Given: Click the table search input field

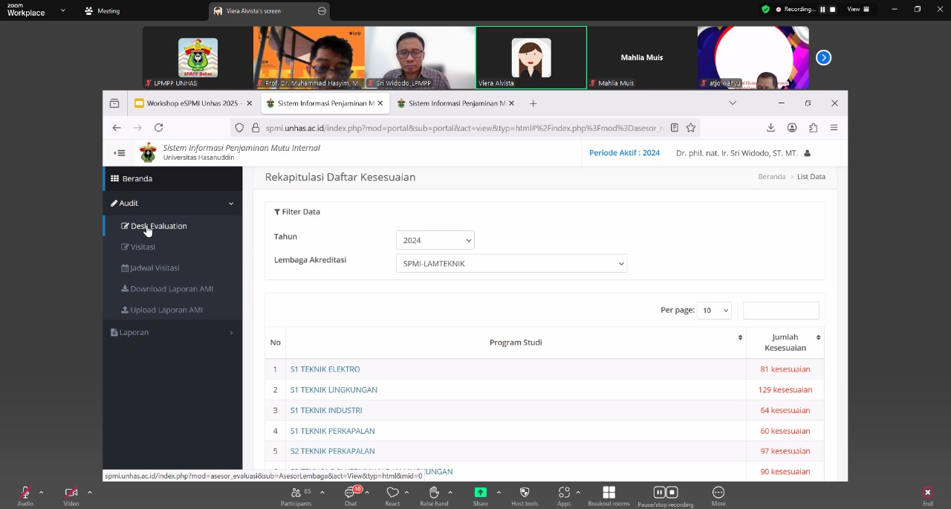Looking at the screenshot, I should click(781, 311).
